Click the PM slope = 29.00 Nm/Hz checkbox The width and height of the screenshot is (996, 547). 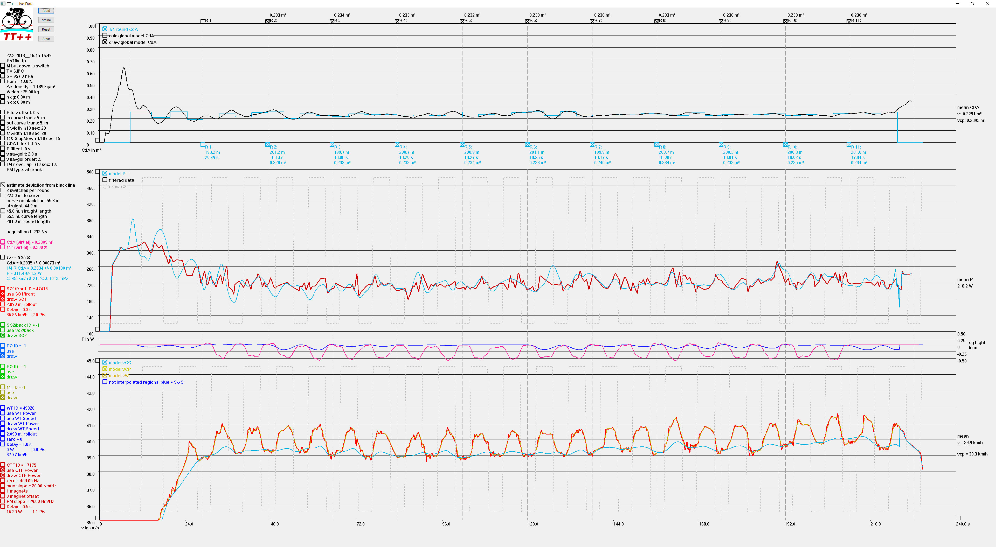tap(3, 501)
